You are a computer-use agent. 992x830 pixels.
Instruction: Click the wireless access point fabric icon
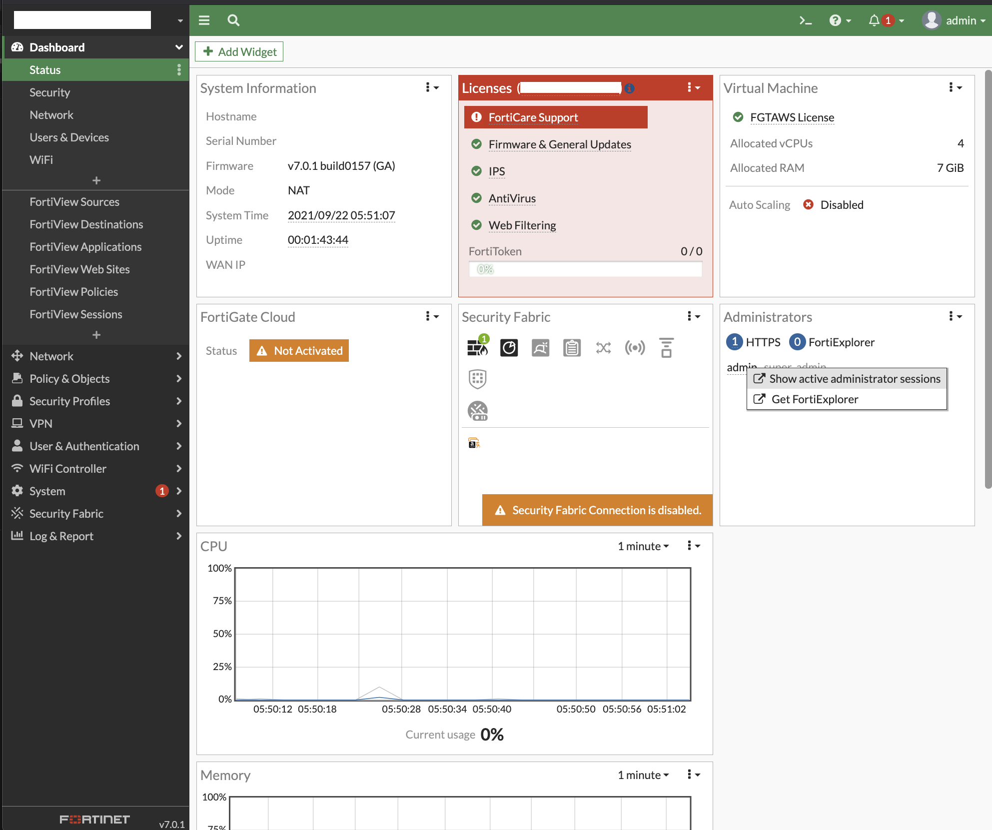point(635,348)
